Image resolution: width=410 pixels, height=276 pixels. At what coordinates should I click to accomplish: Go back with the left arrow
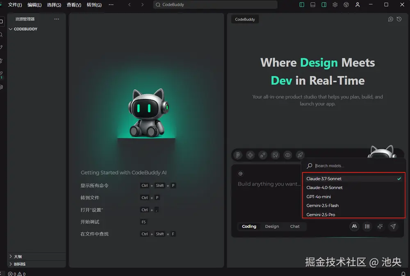click(x=130, y=5)
